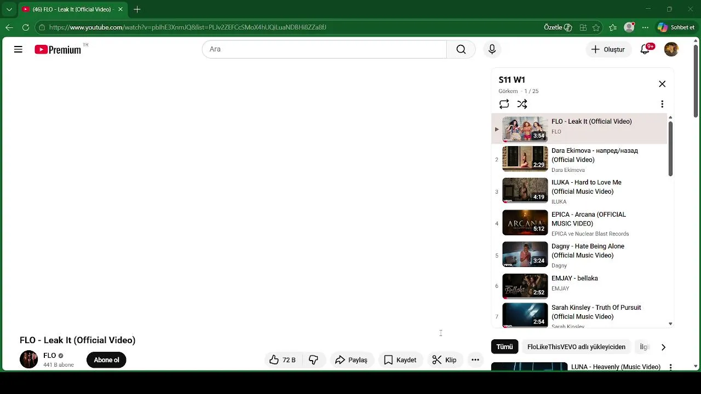Click the split screen browser icon
The height and width of the screenshot is (394, 701).
tap(583, 27)
